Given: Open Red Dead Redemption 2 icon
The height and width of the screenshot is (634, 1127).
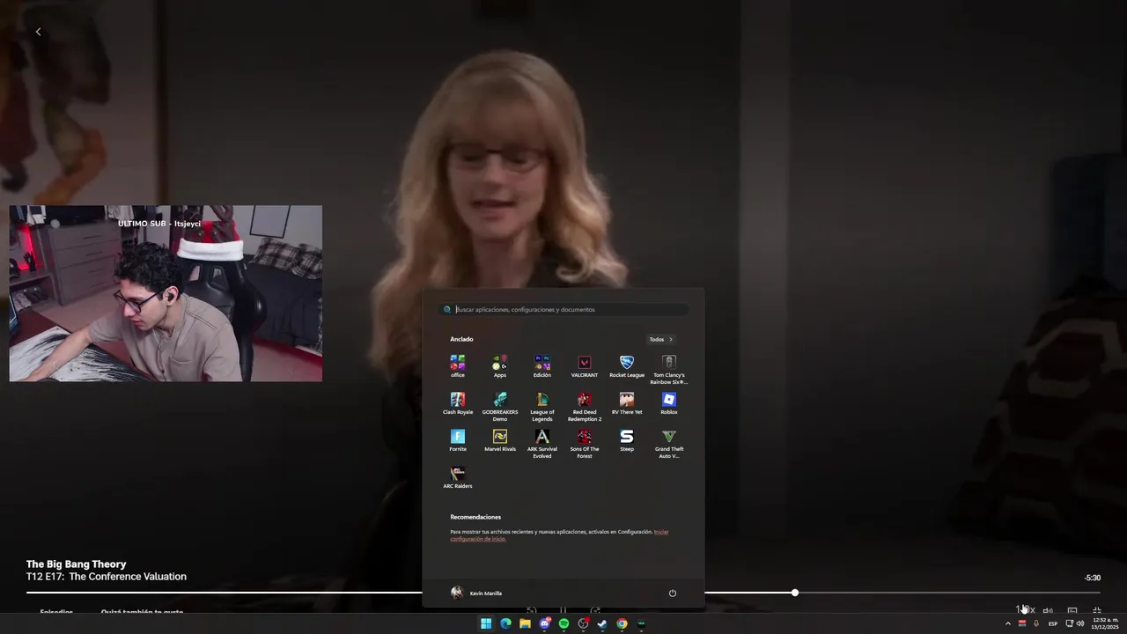Looking at the screenshot, I should pos(585,406).
